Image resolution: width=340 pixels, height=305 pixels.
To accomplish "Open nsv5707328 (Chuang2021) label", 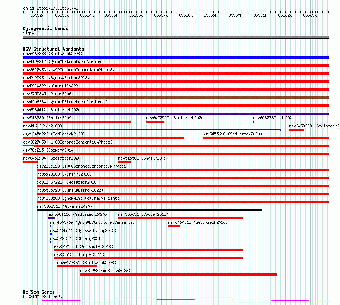I will pyautogui.click(x=76, y=238).
